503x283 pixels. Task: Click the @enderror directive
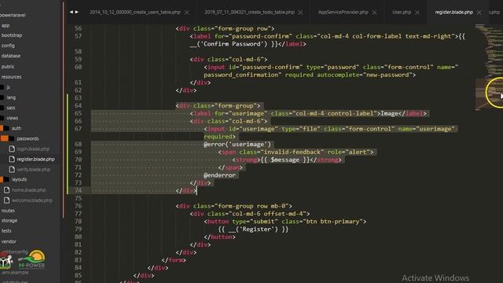tap(219, 175)
